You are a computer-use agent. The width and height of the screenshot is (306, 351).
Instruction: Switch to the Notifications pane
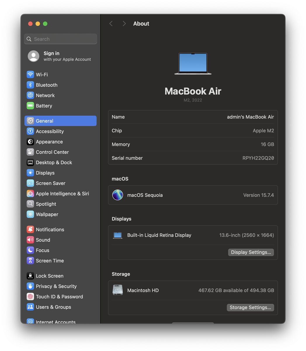click(50, 230)
